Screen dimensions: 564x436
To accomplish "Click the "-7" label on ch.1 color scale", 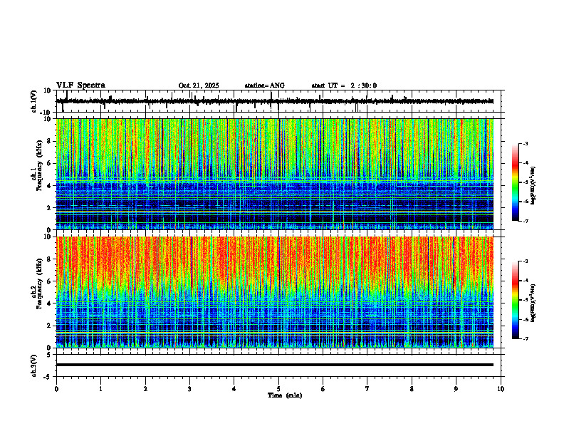I will (x=526, y=221).
